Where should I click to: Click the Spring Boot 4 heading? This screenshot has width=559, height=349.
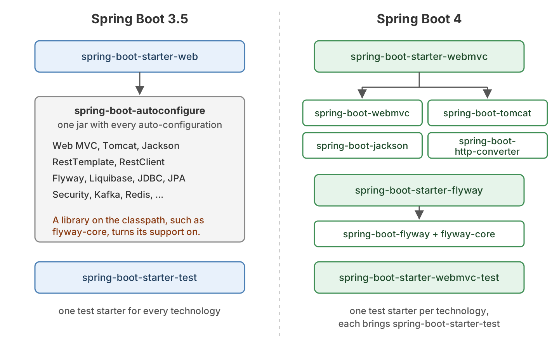click(419, 19)
